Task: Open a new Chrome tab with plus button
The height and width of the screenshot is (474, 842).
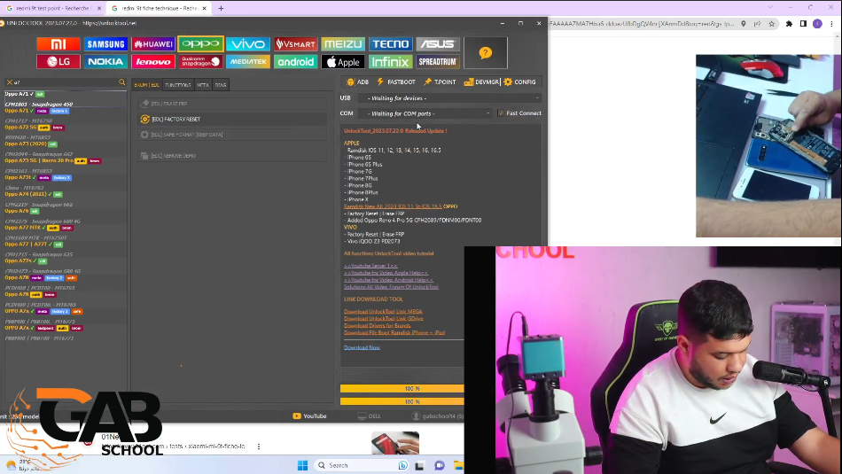Action: pyautogui.click(x=221, y=8)
